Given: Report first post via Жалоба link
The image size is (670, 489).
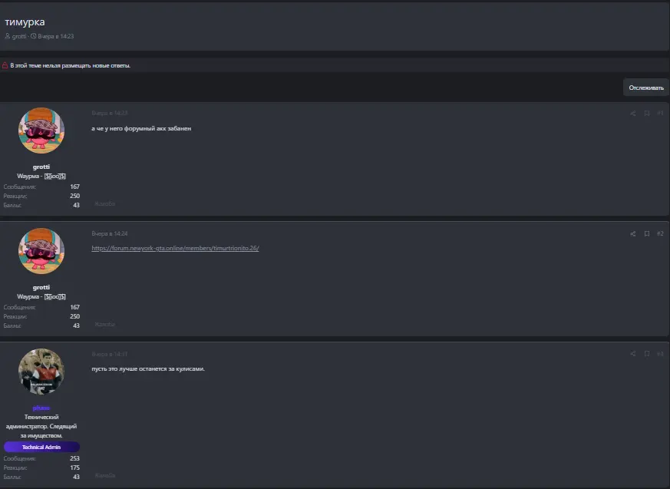Looking at the screenshot, I should (104, 204).
